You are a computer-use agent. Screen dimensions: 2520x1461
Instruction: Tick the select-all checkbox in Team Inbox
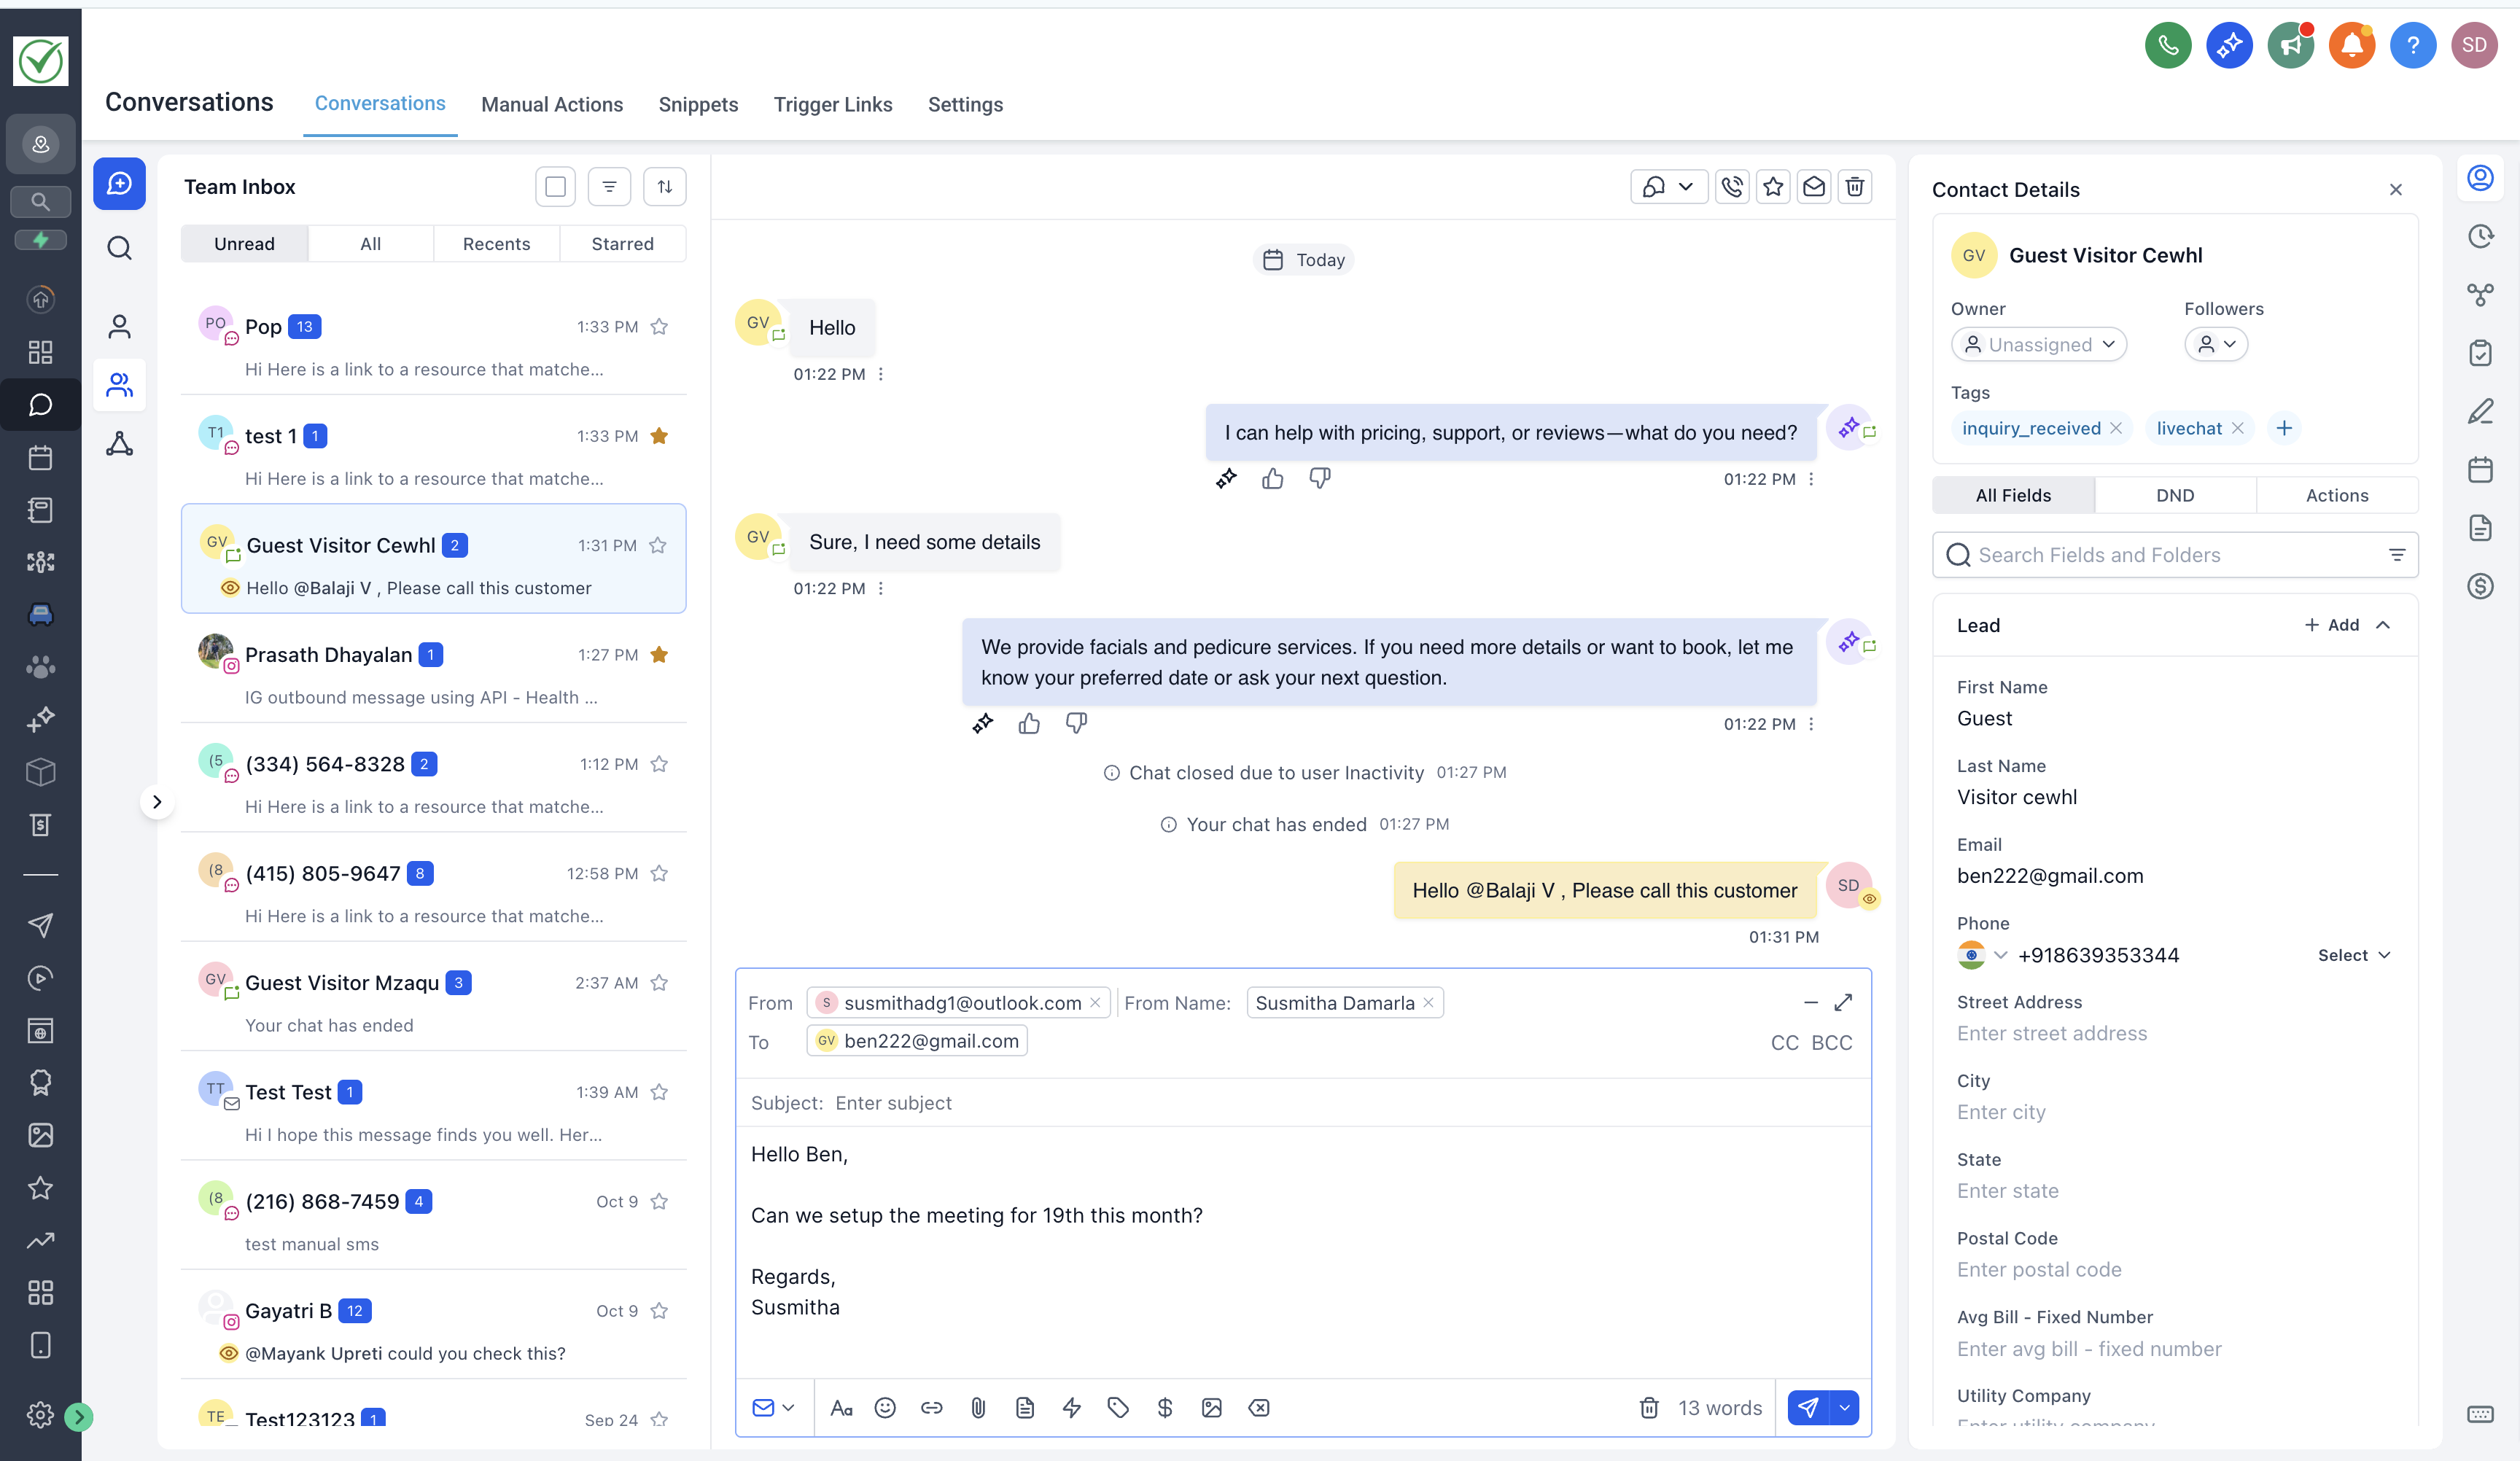(555, 187)
